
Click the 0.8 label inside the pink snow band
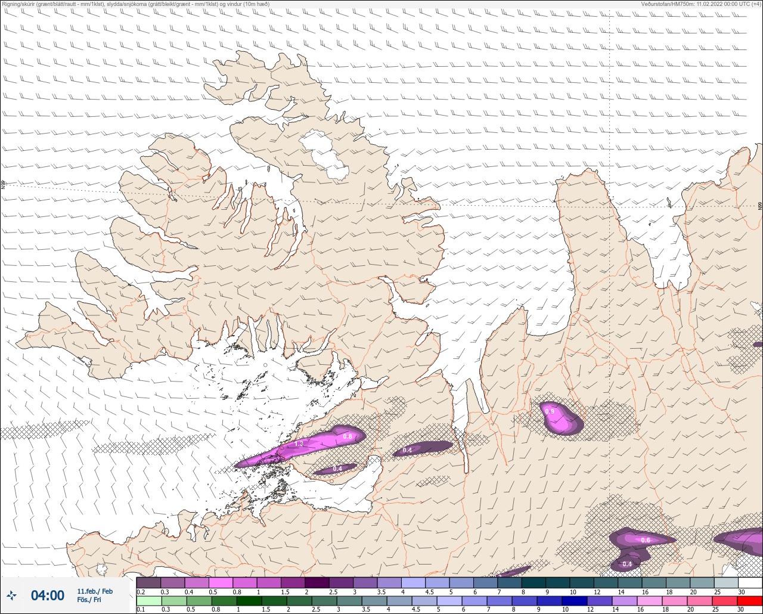(x=348, y=437)
